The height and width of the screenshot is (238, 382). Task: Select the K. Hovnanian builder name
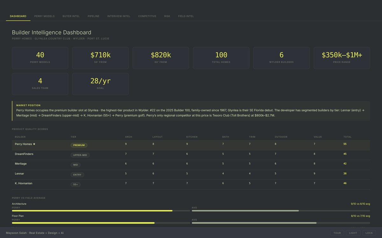tap(24, 183)
